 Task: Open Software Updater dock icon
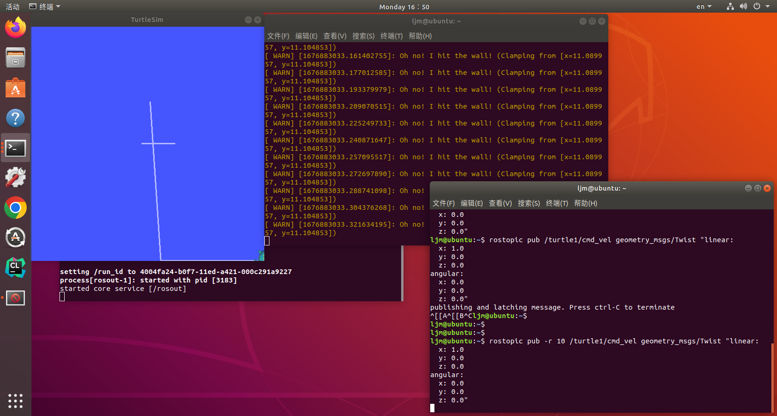point(15,238)
